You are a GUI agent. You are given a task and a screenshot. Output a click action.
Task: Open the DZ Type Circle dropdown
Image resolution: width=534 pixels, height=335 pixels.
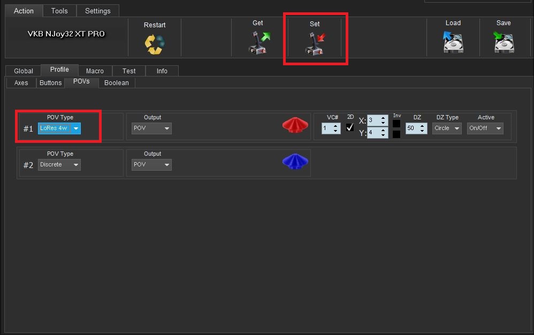(447, 128)
